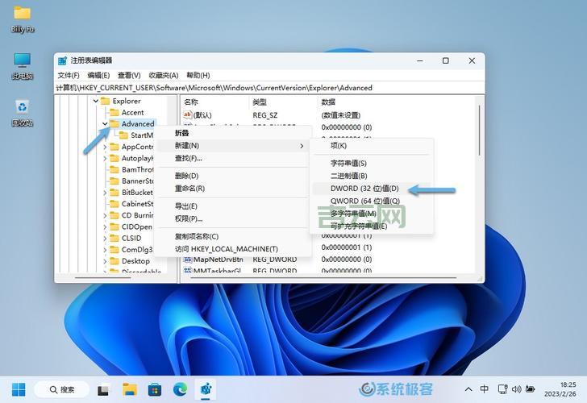Choose 新建(N) in the context menu
The image size is (587, 403).
click(x=233, y=146)
